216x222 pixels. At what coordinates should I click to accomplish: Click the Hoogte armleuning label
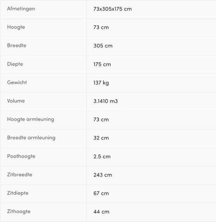(x=30, y=119)
